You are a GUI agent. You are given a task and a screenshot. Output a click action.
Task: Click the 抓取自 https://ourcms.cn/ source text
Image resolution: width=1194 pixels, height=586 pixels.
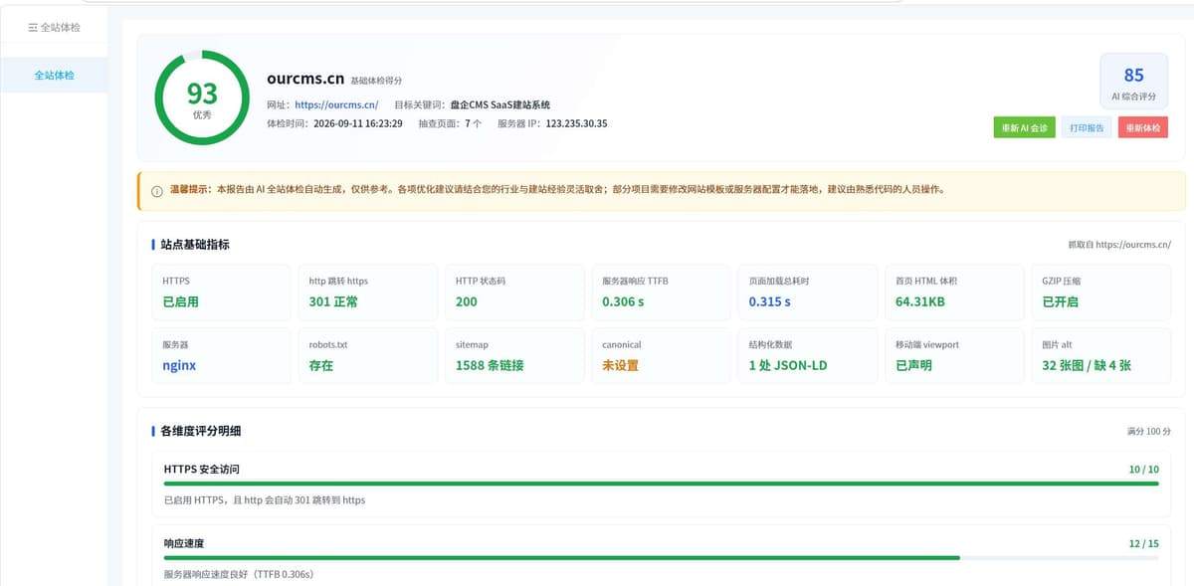(1119, 244)
